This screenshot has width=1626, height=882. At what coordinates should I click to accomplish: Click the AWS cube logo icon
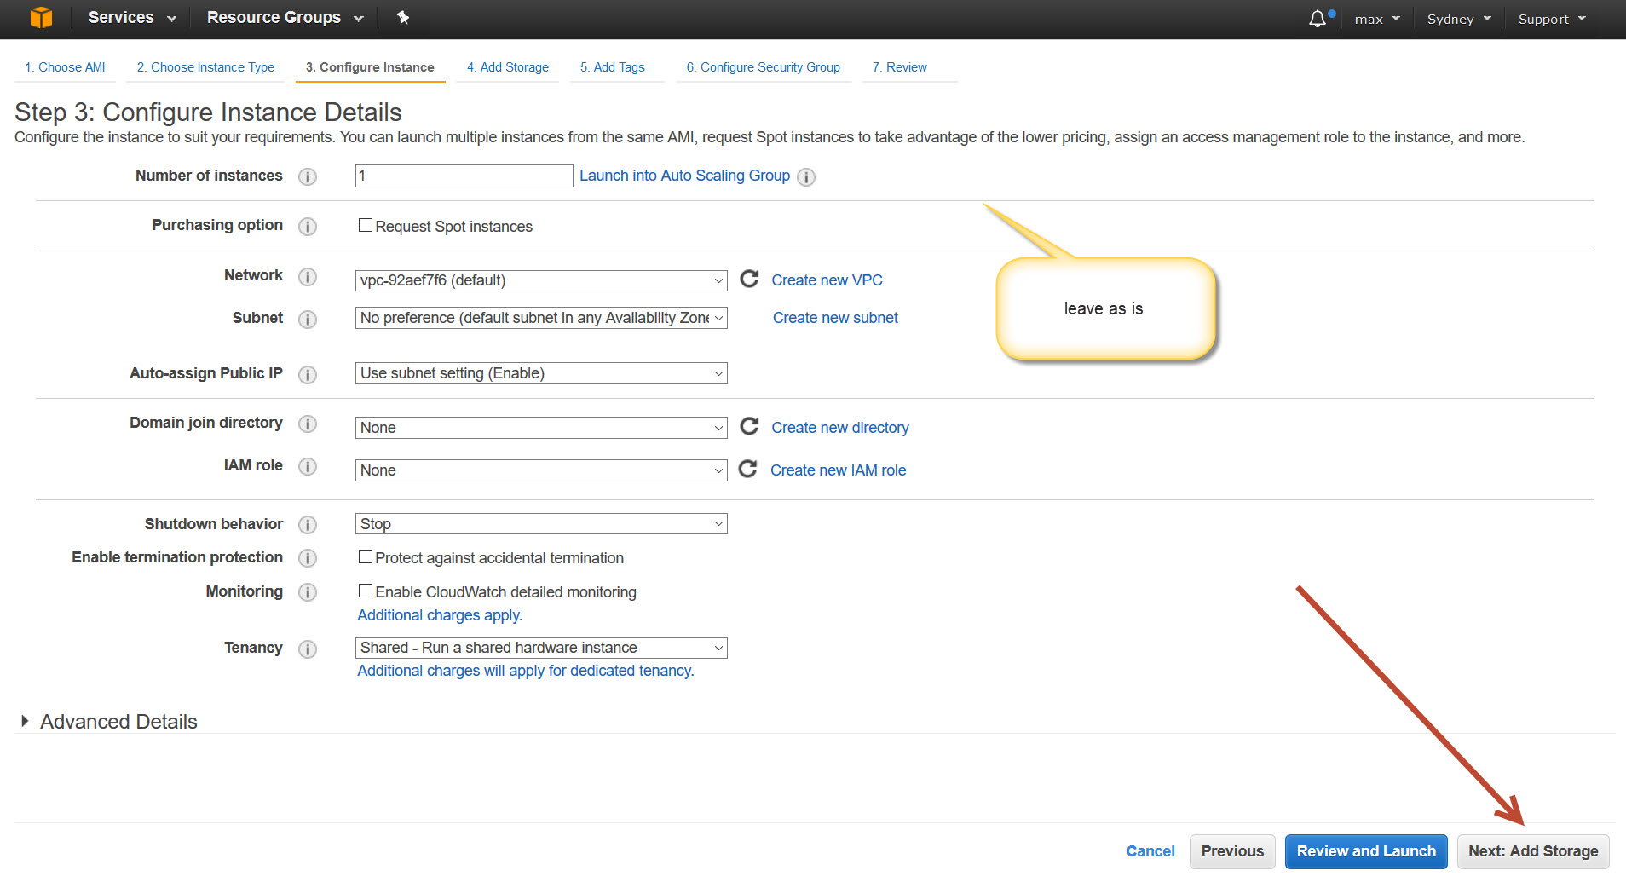(x=41, y=18)
